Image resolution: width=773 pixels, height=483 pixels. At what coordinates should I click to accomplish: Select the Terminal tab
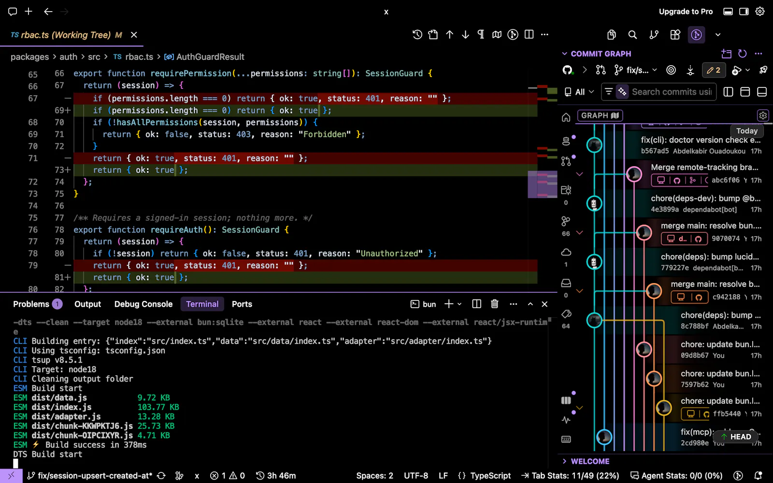tap(202, 304)
